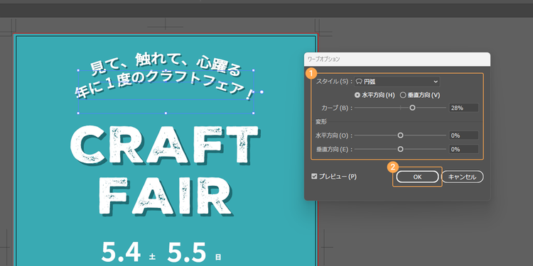The height and width of the screenshot is (266, 533).
Task: Confirm the warp with the OK button
Action: (417, 177)
